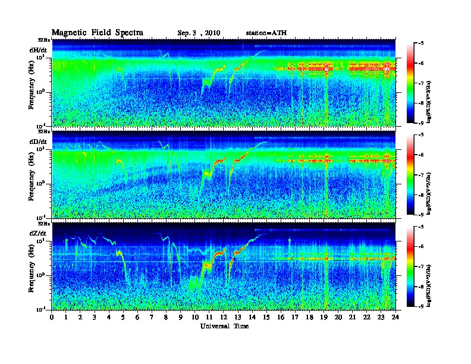Click hour tick label '6' on time axis
The image size is (471, 364).
pos(137,317)
